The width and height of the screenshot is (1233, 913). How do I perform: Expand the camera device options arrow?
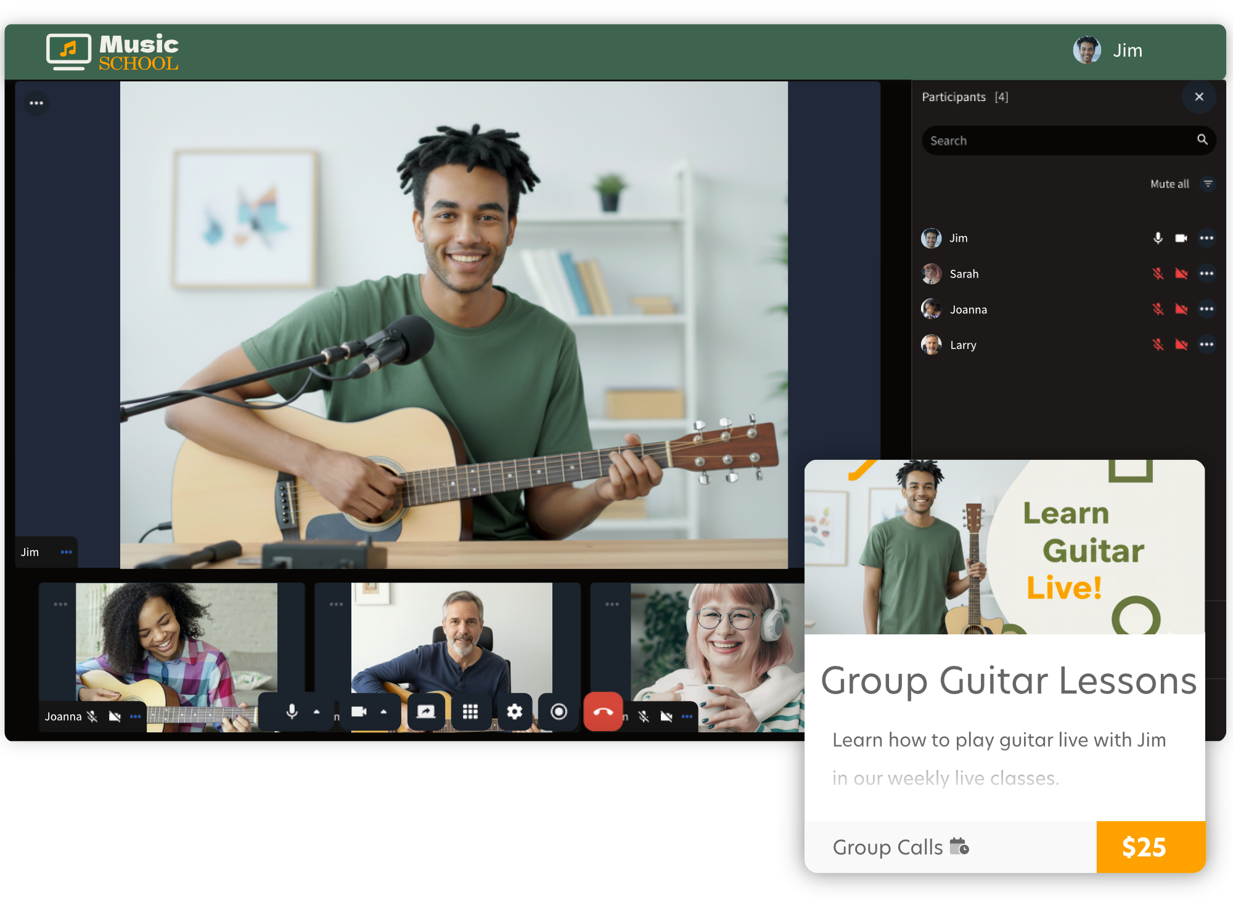(x=385, y=711)
